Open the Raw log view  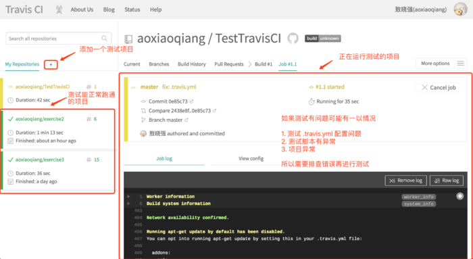(447, 181)
